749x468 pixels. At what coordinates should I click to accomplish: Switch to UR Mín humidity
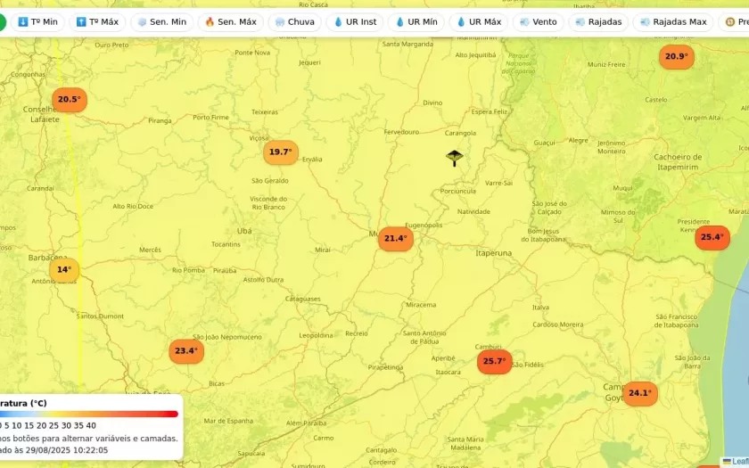pyautogui.click(x=416, y=21)
